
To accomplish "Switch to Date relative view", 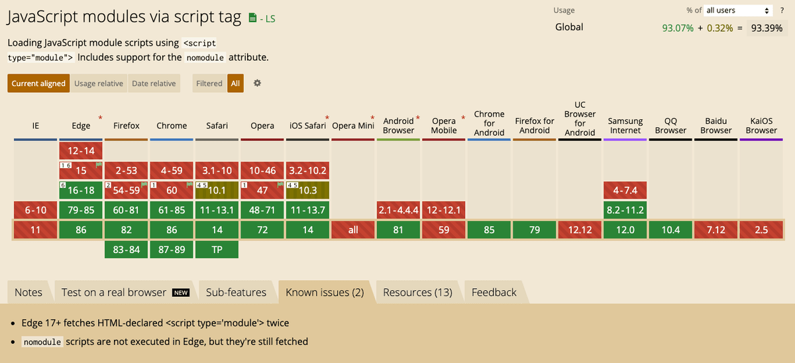I will [154, 83].
